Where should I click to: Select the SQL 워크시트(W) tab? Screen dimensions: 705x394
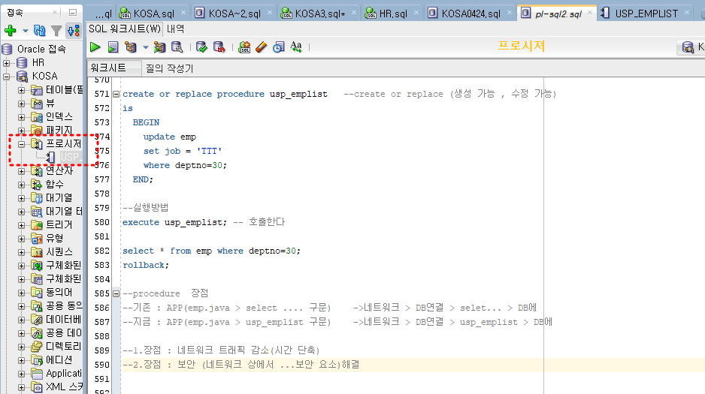125,29
